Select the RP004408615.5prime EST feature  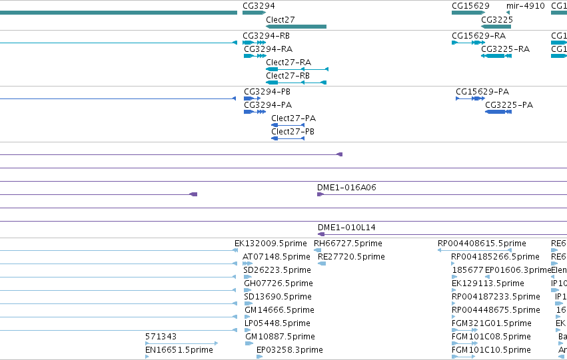pyautogui.click(x=474, y=250)
